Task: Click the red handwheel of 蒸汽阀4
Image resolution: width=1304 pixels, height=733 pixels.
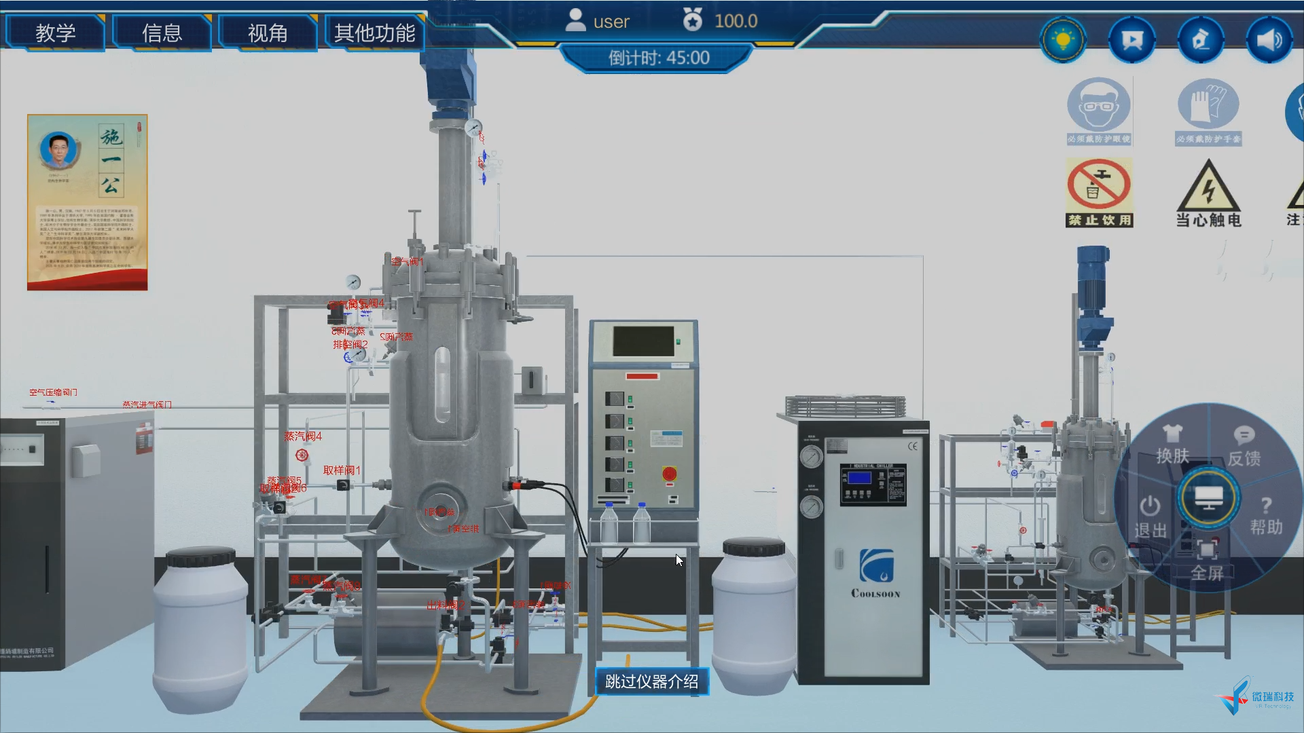Action: click(x=302, y=455)
